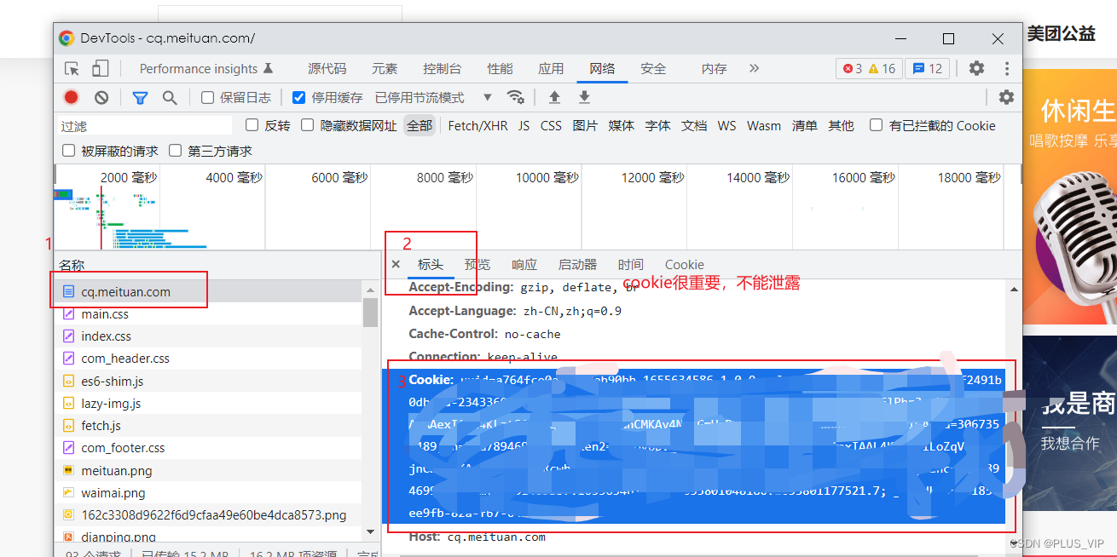Switch to 启动器 details tab

point(577,265)
